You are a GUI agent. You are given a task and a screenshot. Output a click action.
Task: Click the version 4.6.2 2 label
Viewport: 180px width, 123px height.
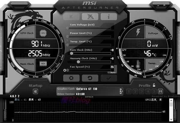point(15,96)
